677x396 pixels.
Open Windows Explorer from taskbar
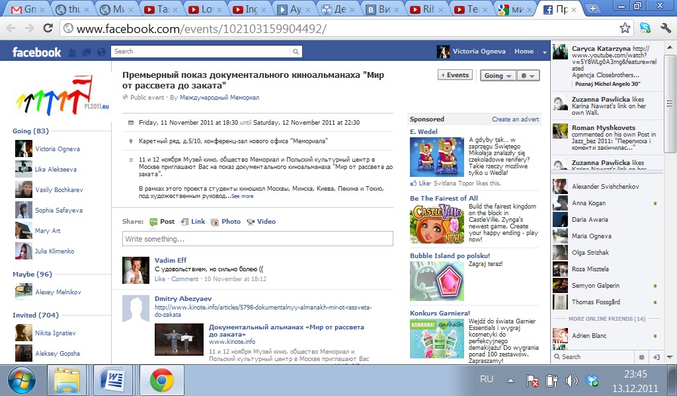point(67,380)
